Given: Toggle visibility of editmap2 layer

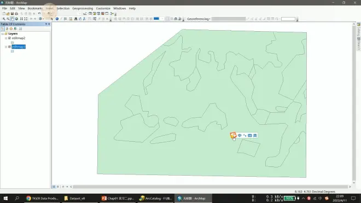Looking at the screenshot, I should click(x=9, y=38).
